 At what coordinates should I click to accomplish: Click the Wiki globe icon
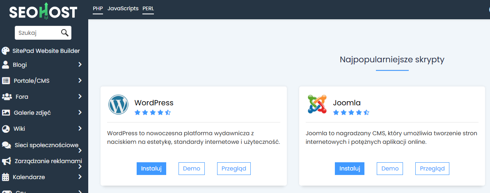pos(6,128)
